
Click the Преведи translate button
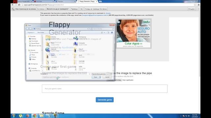click(x=74, y=9)
